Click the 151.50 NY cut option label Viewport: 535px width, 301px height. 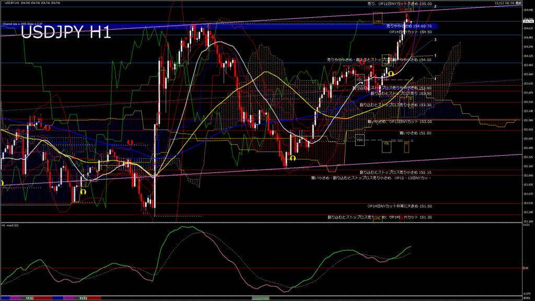[x=399, y=206]
